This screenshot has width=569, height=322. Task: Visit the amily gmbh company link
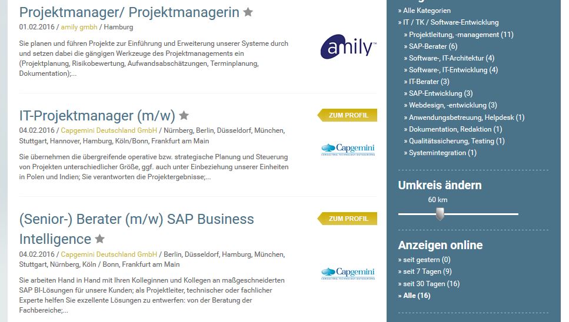click(79, 27)
